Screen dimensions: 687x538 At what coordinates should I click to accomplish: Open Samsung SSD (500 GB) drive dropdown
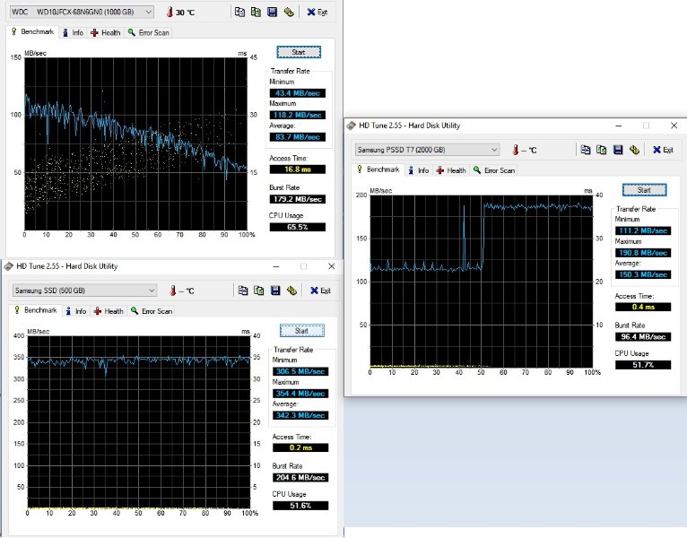[x=84, y=291]
